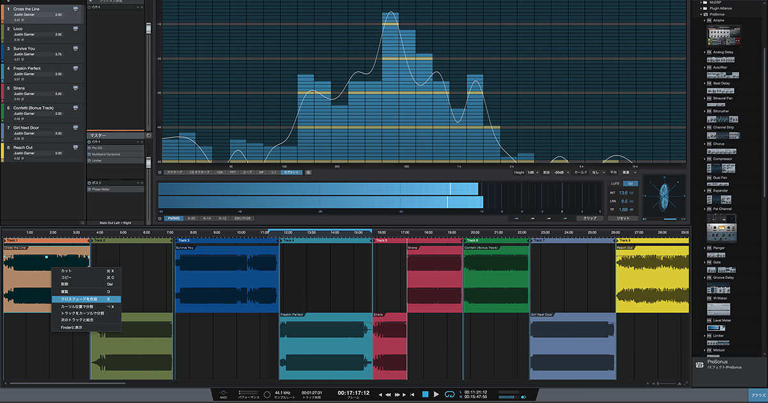Click the クリップ button
768x403 pixels.
[589, 218]
